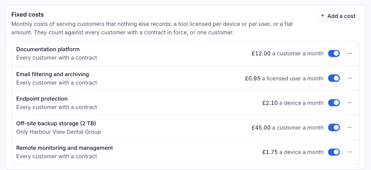Disable the Documentation platform cost toggle
The height and width of the screenshot is (170, 371).
click(x=334, y=53)
